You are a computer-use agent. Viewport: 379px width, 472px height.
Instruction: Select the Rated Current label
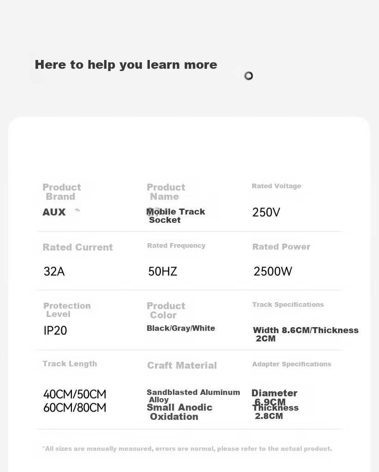tap(77, 247)
